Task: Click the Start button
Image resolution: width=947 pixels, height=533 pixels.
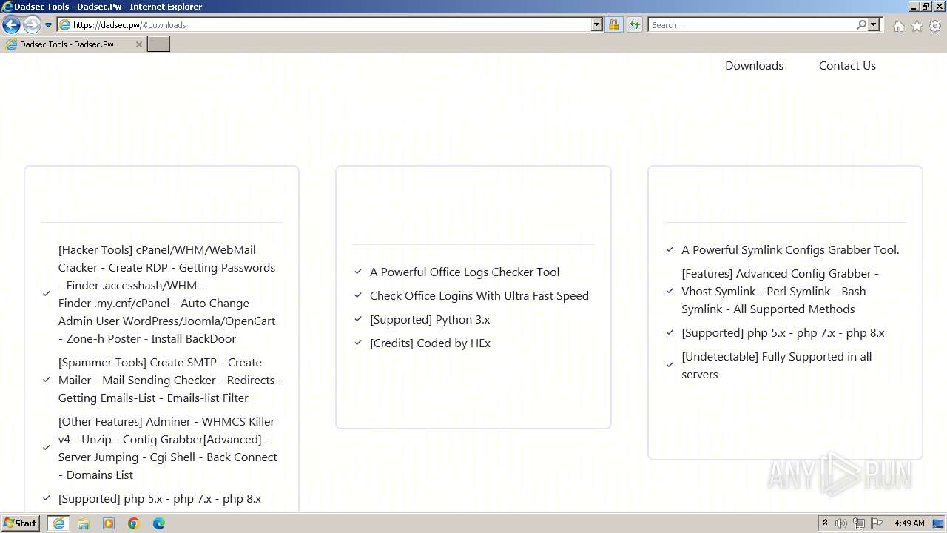Action: [x=20, y=523]
